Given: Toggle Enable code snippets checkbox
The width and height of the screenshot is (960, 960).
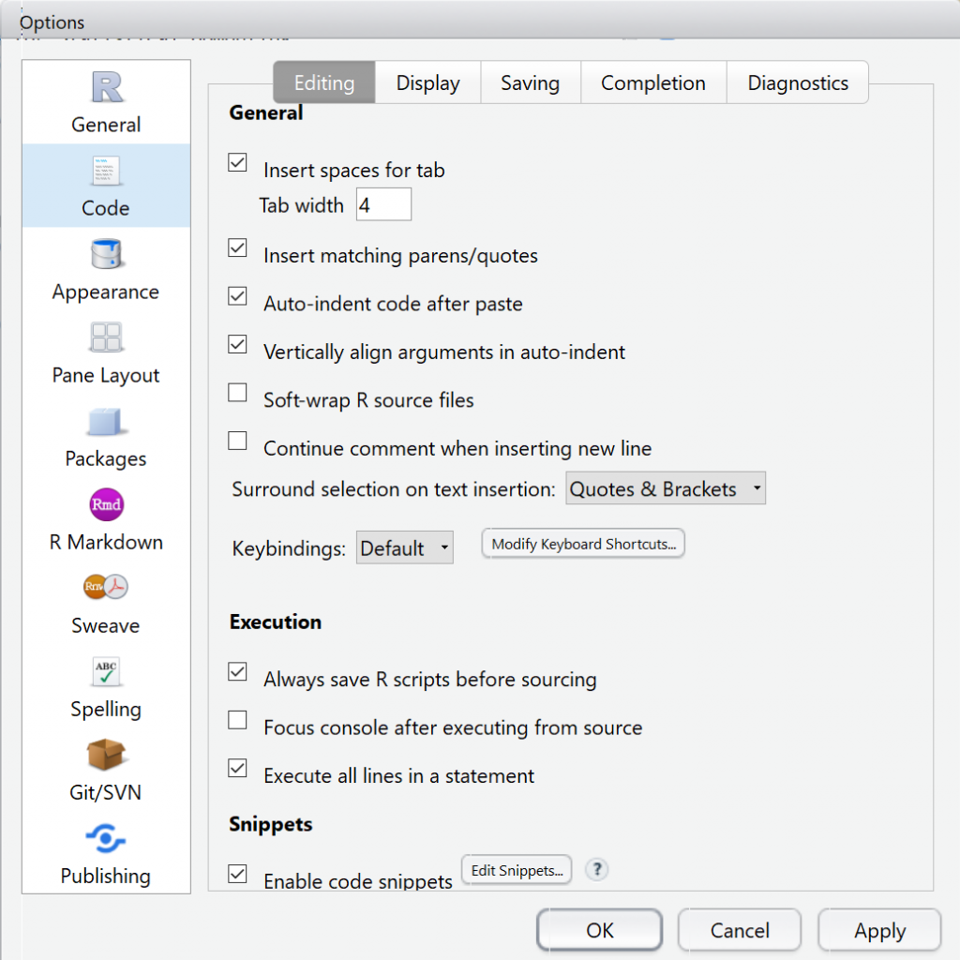Looking at the screenshot, I should pyautogui.click(x=237, y=874).
